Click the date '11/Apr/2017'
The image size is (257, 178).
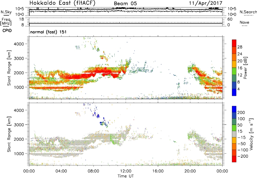[x=206, y=3]
